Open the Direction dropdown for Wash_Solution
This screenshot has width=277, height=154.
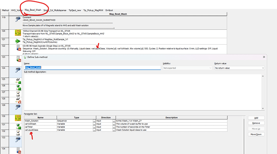point(114,121)
